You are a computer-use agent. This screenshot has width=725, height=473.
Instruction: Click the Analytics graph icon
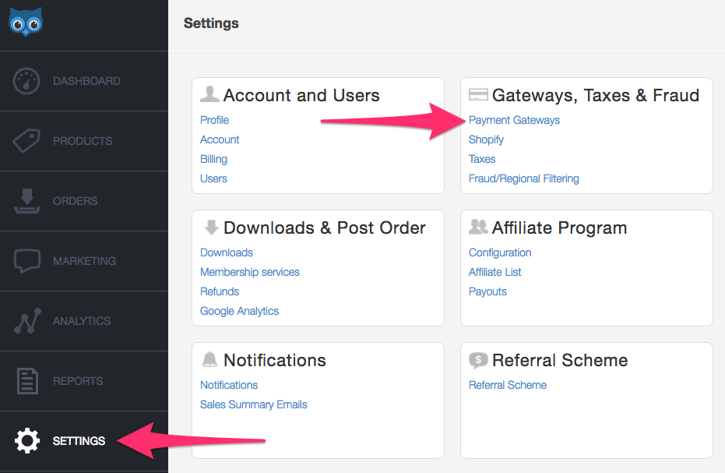27,321
